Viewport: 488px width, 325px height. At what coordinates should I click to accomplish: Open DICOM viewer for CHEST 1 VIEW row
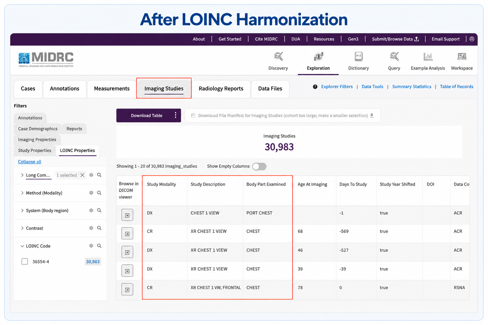click(x=127, y=215)
